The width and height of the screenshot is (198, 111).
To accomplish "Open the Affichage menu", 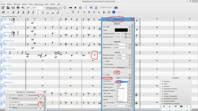I will 17,4.
